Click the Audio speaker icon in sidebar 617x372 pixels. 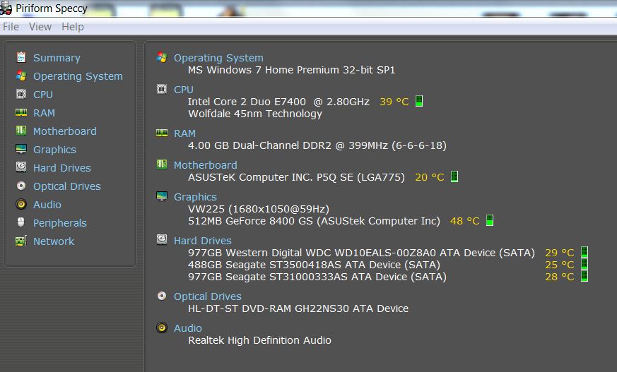click(21, 204)
